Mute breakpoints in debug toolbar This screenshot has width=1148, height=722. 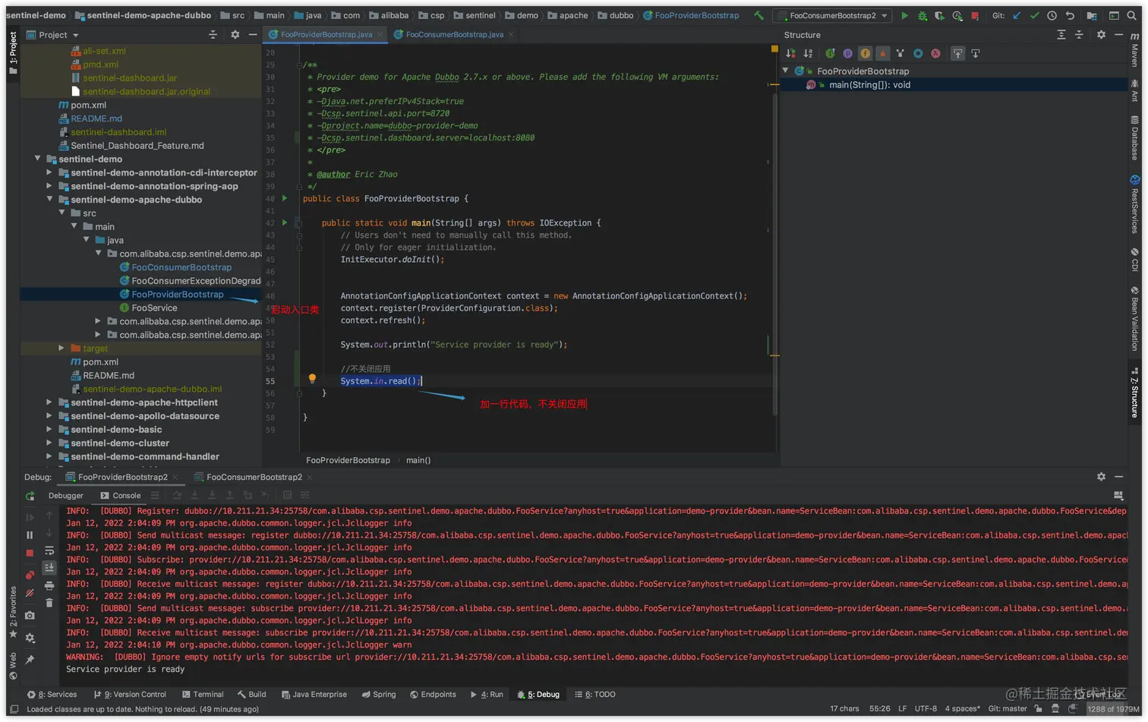pos(30,593)
